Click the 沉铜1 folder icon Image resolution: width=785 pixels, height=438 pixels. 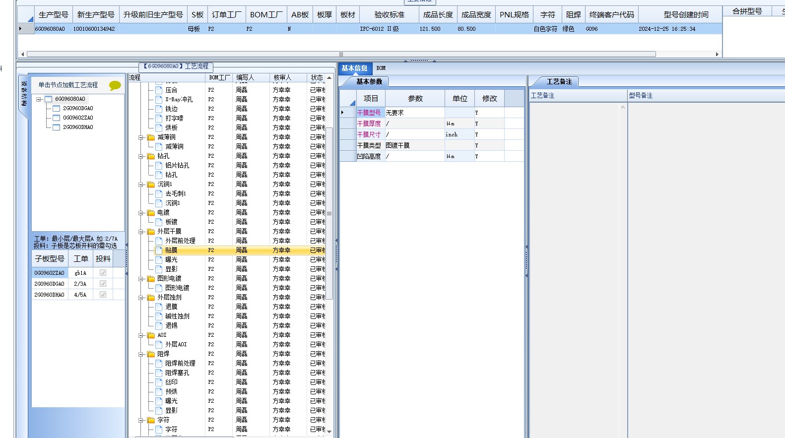click(151, 185)
